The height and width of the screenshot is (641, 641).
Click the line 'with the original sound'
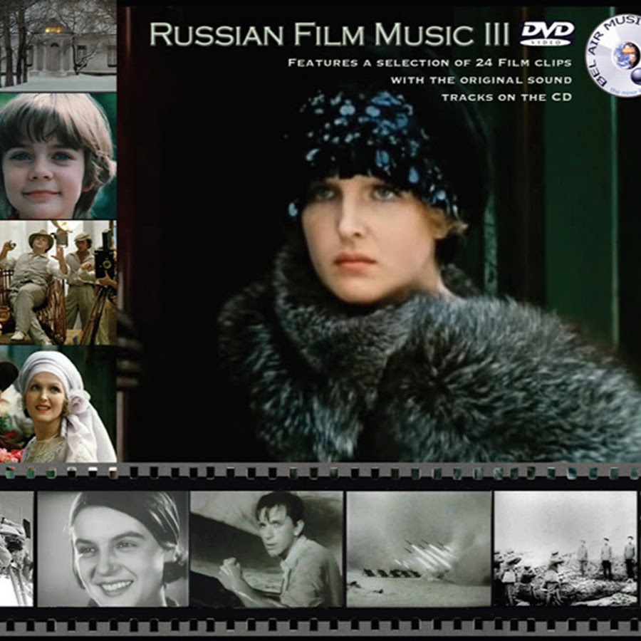(481, 80)
